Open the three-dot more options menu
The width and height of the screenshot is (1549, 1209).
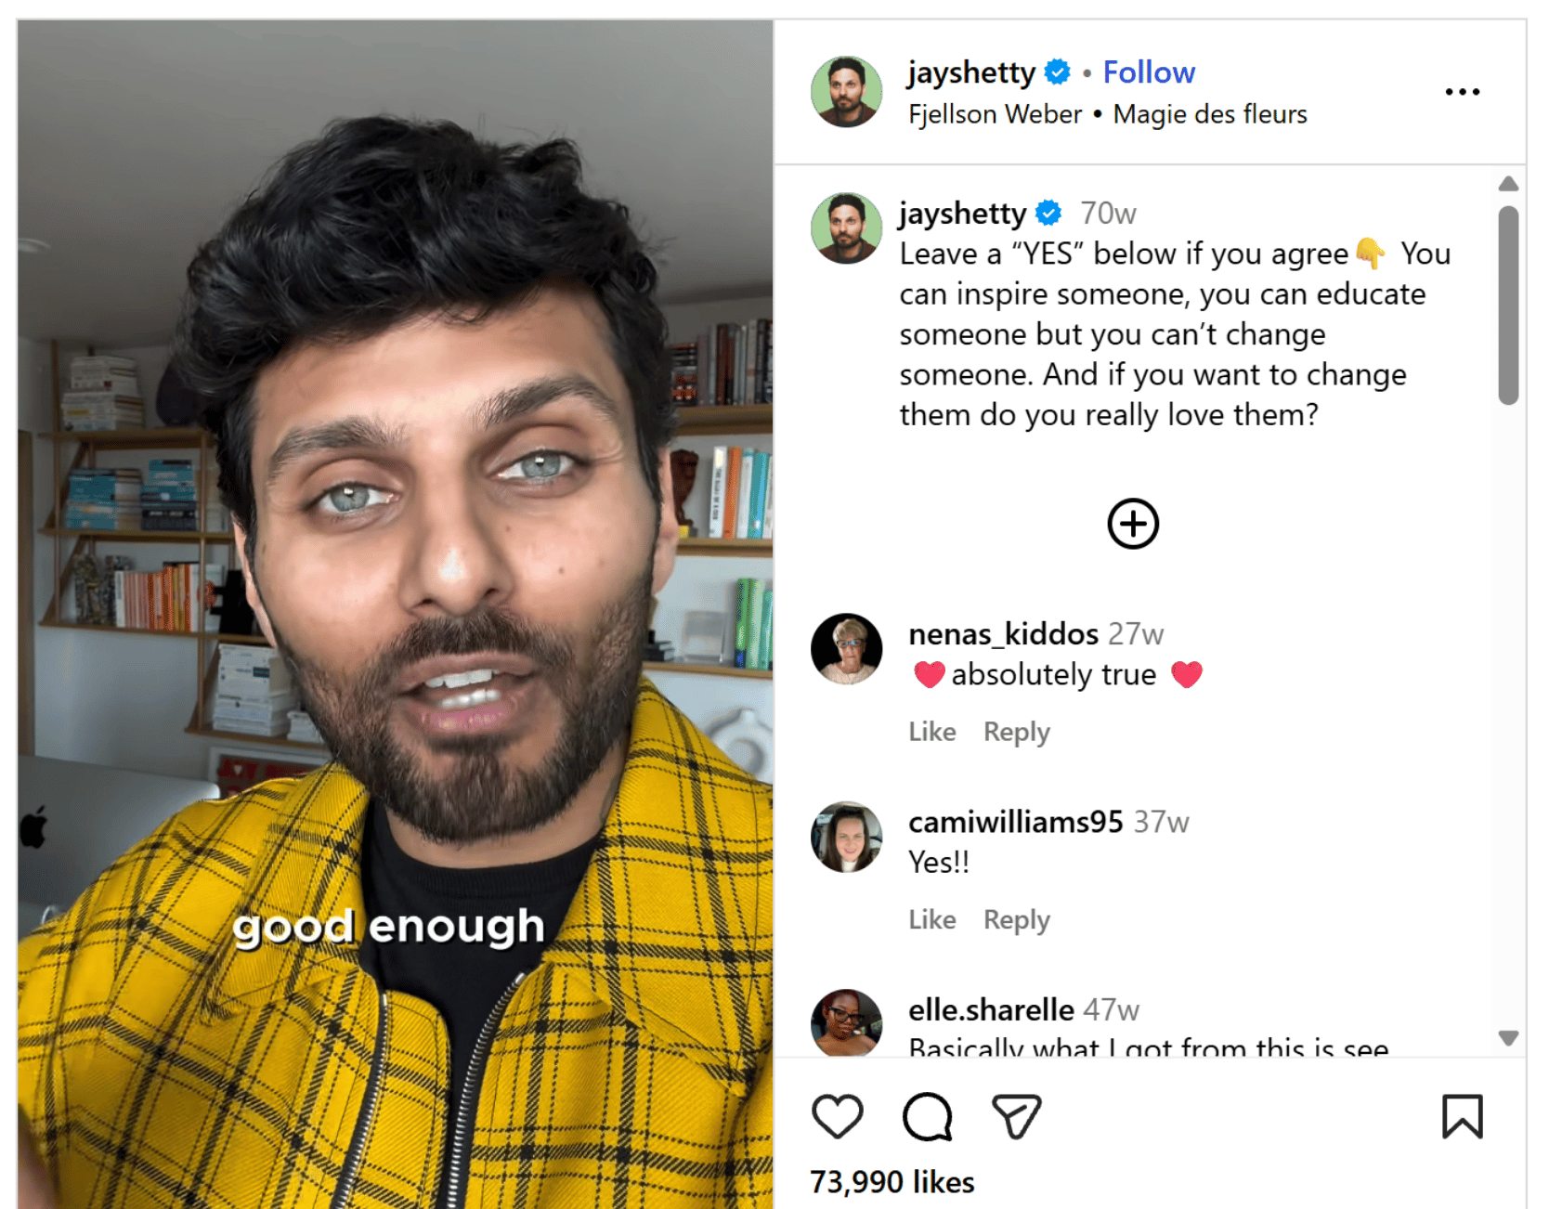[1462, 92]
